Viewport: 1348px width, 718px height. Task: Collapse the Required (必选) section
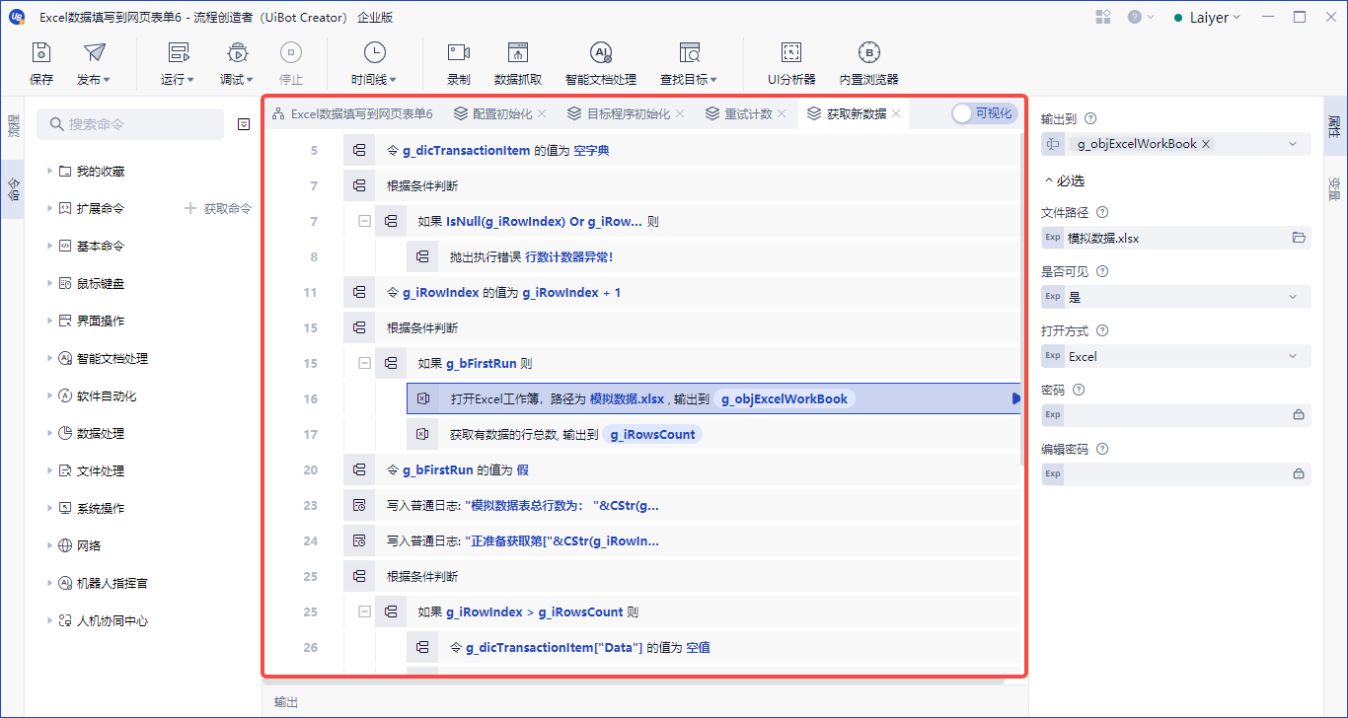click(x=1064, y=180)
